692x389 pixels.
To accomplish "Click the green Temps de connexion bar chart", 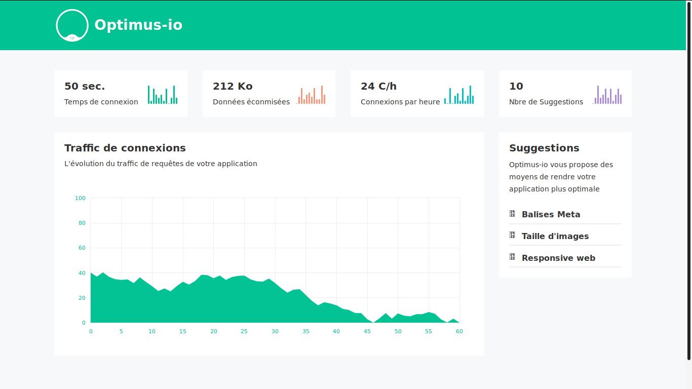I will [162, 95].
